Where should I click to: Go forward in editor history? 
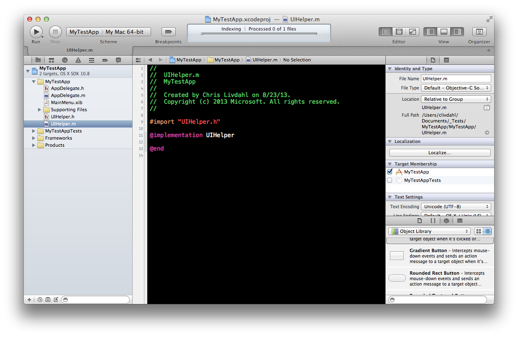coord(160,60)
